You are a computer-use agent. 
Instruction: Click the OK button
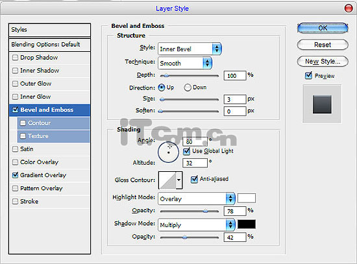[x=323, y=28]
